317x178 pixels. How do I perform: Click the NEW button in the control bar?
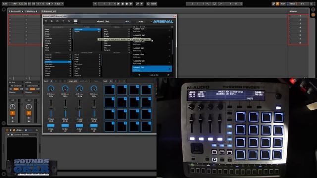point(154,3)
